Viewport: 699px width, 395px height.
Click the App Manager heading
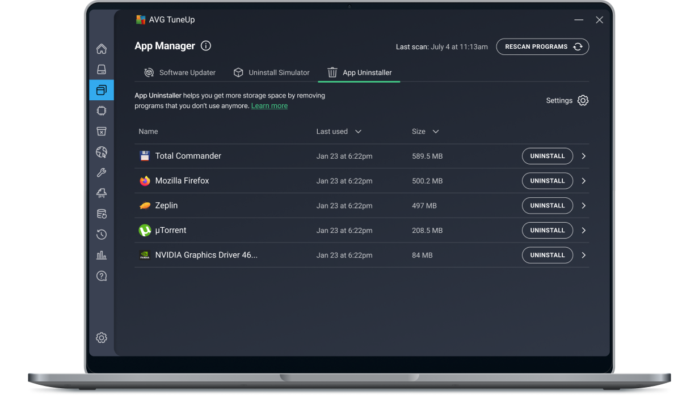[x=165, y=46]
